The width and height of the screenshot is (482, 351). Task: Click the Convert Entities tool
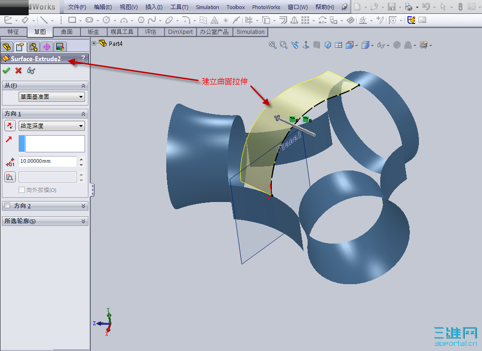pos(266,20)
